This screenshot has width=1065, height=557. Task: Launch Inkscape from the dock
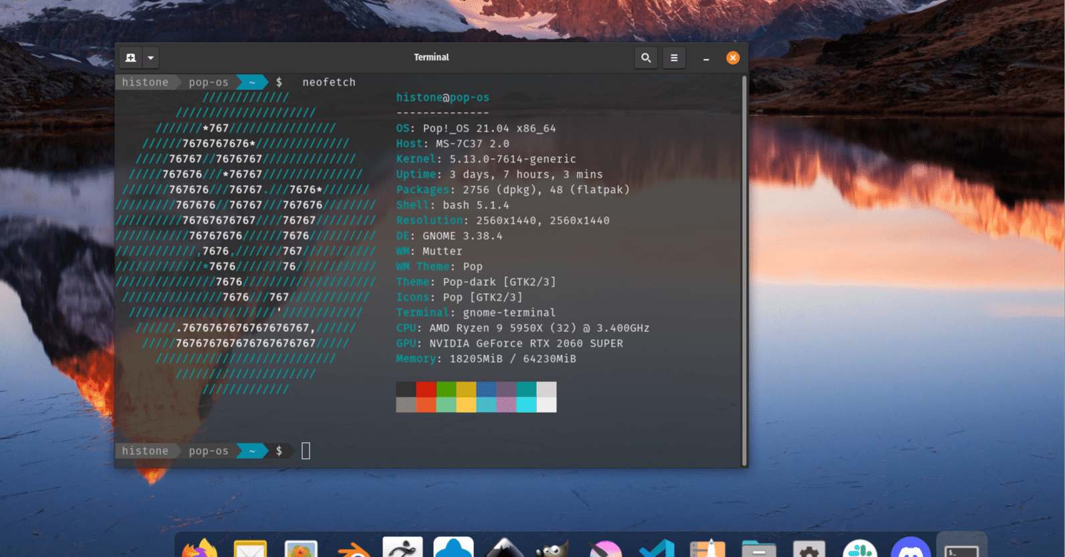coord(504,548)
